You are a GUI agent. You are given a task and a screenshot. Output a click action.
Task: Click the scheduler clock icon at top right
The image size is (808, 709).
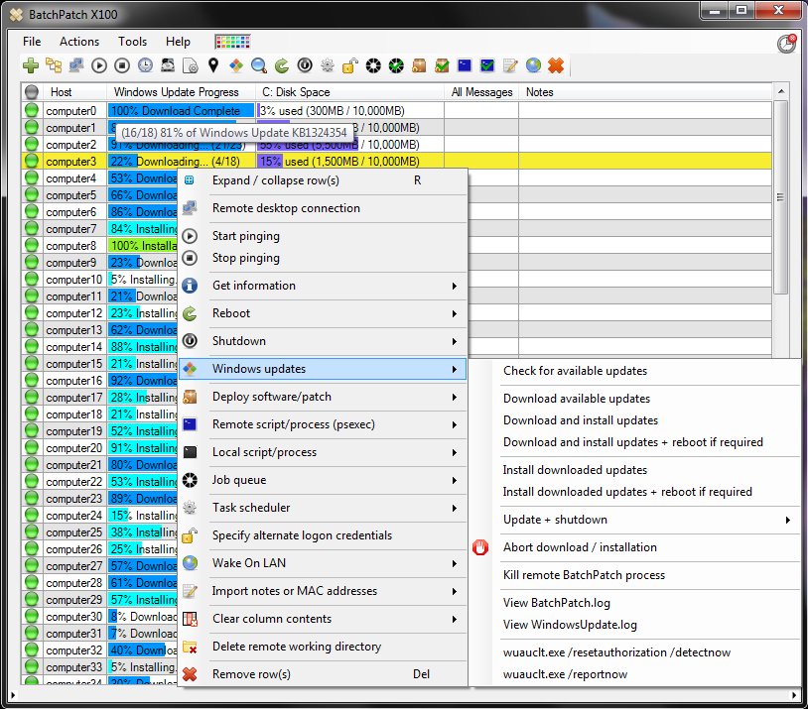787,44
